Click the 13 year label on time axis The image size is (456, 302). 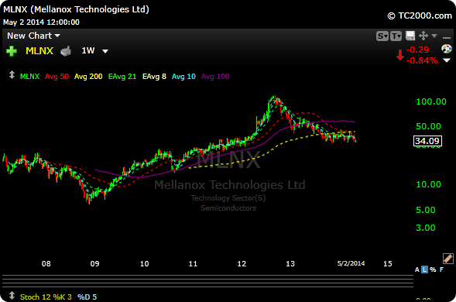(290, 264)
